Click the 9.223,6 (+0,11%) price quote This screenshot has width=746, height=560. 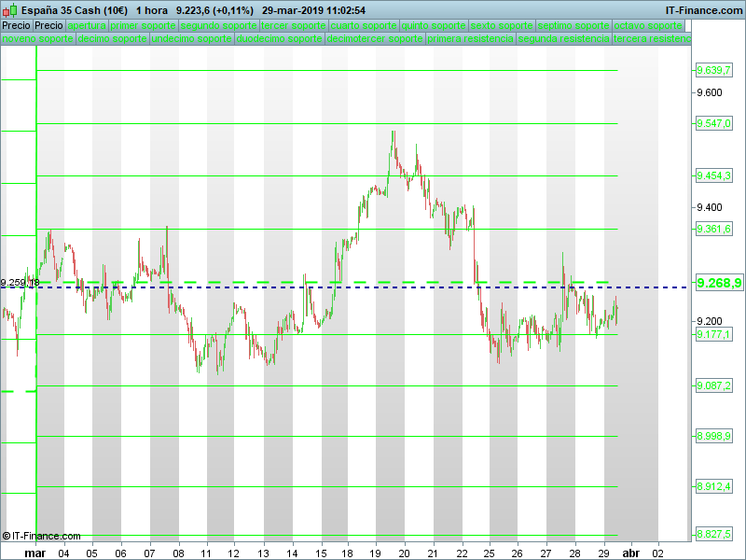(214, 10)
